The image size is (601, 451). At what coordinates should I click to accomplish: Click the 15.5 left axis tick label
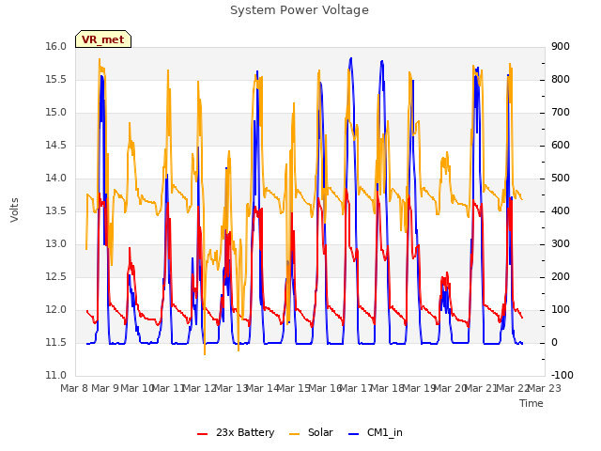tap(56, 79)
